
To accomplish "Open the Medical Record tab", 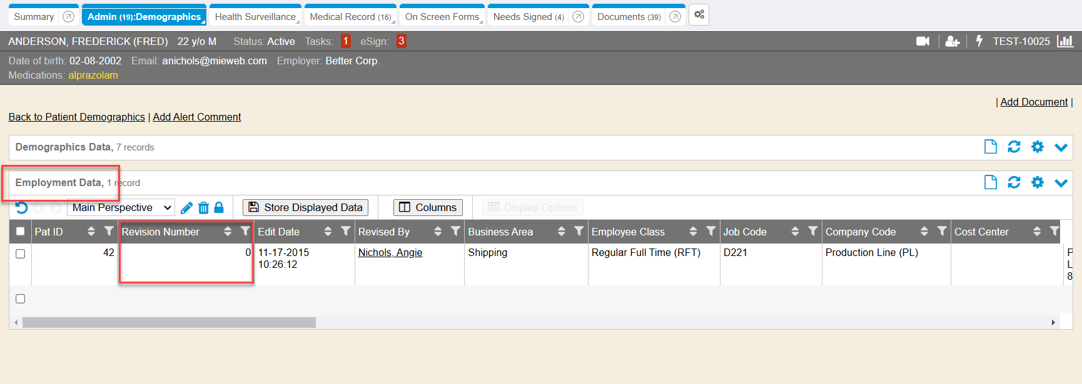I will click(350, 17).
